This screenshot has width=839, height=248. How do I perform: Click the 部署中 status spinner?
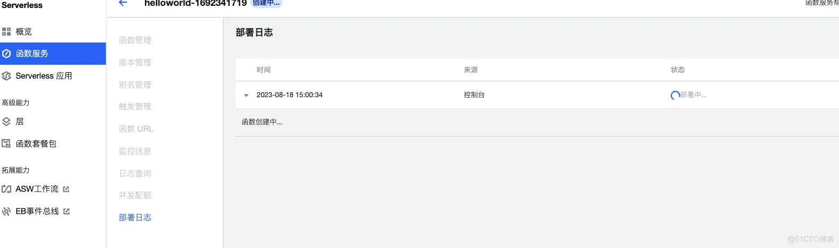coord(675,96)
